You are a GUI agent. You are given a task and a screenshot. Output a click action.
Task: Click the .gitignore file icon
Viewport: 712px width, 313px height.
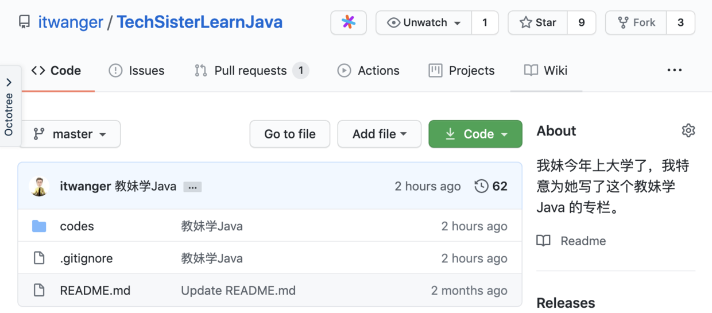point(39,258)
